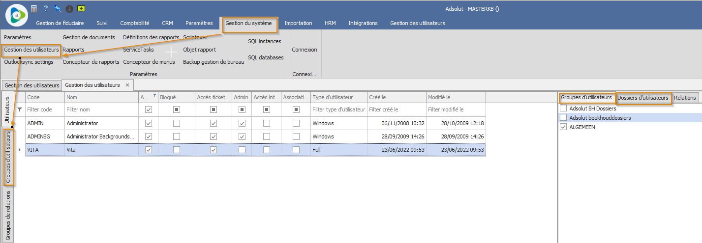Viewport: 702px width, 243px height.
Task: Toggle the Admin checkbox for ADMINBG
Action: (x=242, y=136)
